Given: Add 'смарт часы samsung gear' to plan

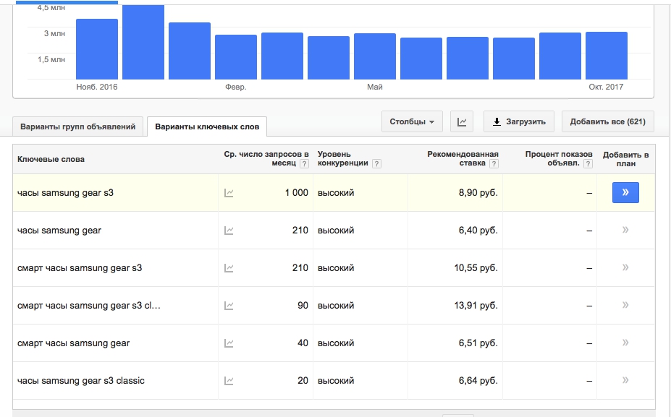Looking at the screenshot, I should click(625, 343).
